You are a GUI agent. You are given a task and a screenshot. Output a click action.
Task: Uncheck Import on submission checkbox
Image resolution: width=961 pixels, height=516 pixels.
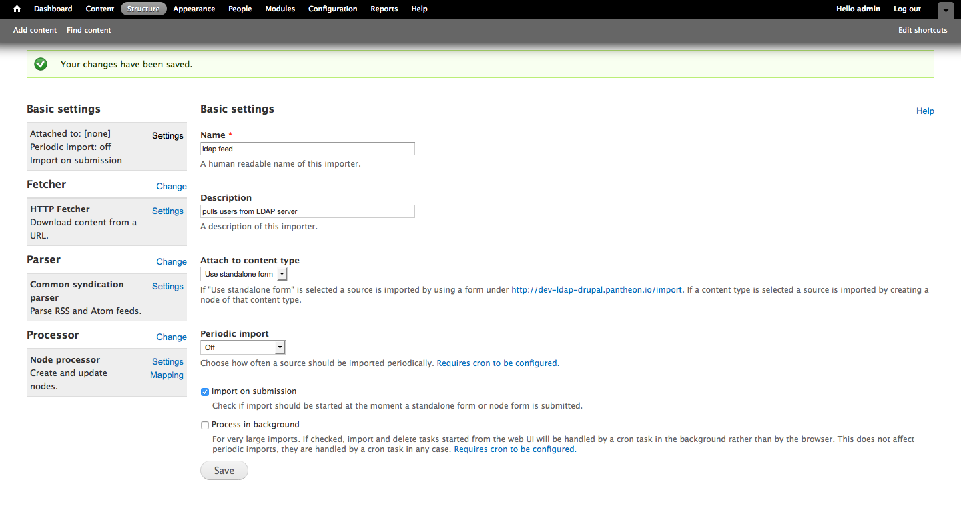[x=205, y=392]
